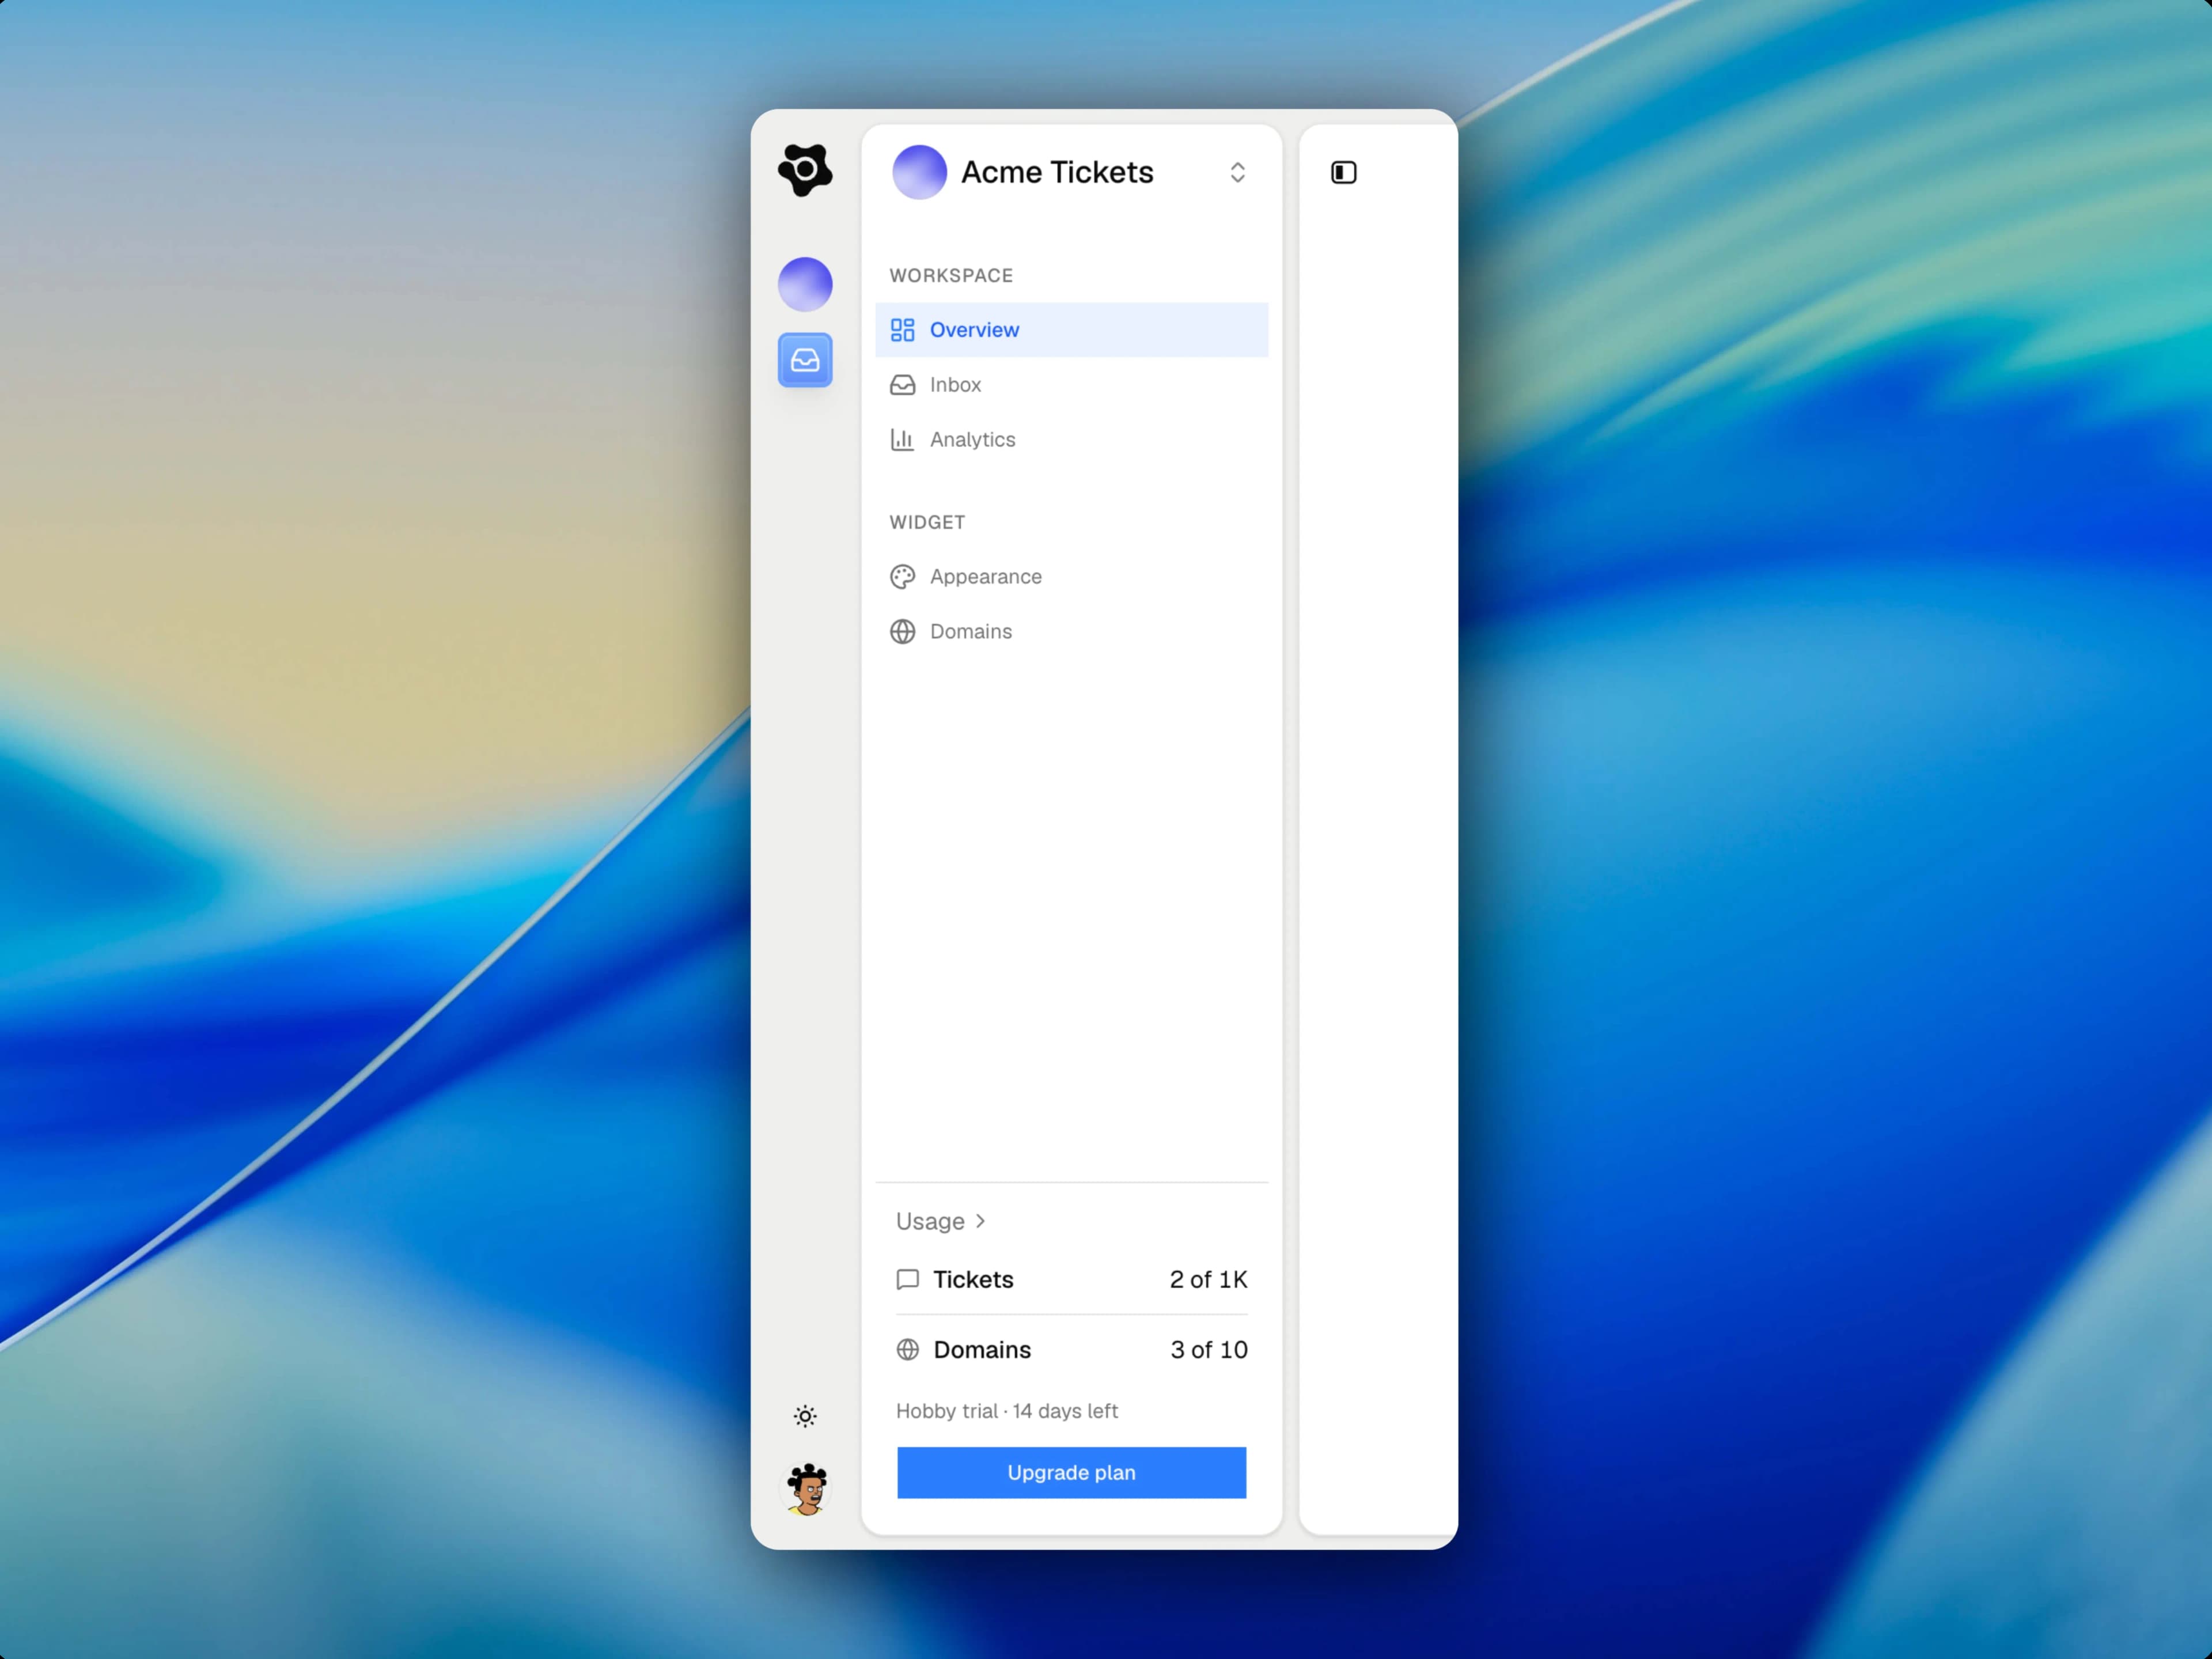Click the Domains globe icon in menu
2212x1659 pixels.
(902, 632)
